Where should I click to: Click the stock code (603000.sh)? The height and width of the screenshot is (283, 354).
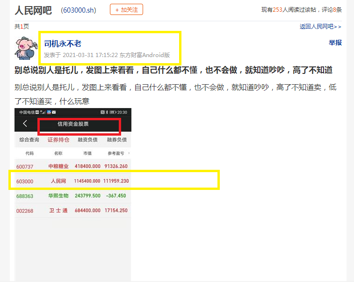pos(79,10)
